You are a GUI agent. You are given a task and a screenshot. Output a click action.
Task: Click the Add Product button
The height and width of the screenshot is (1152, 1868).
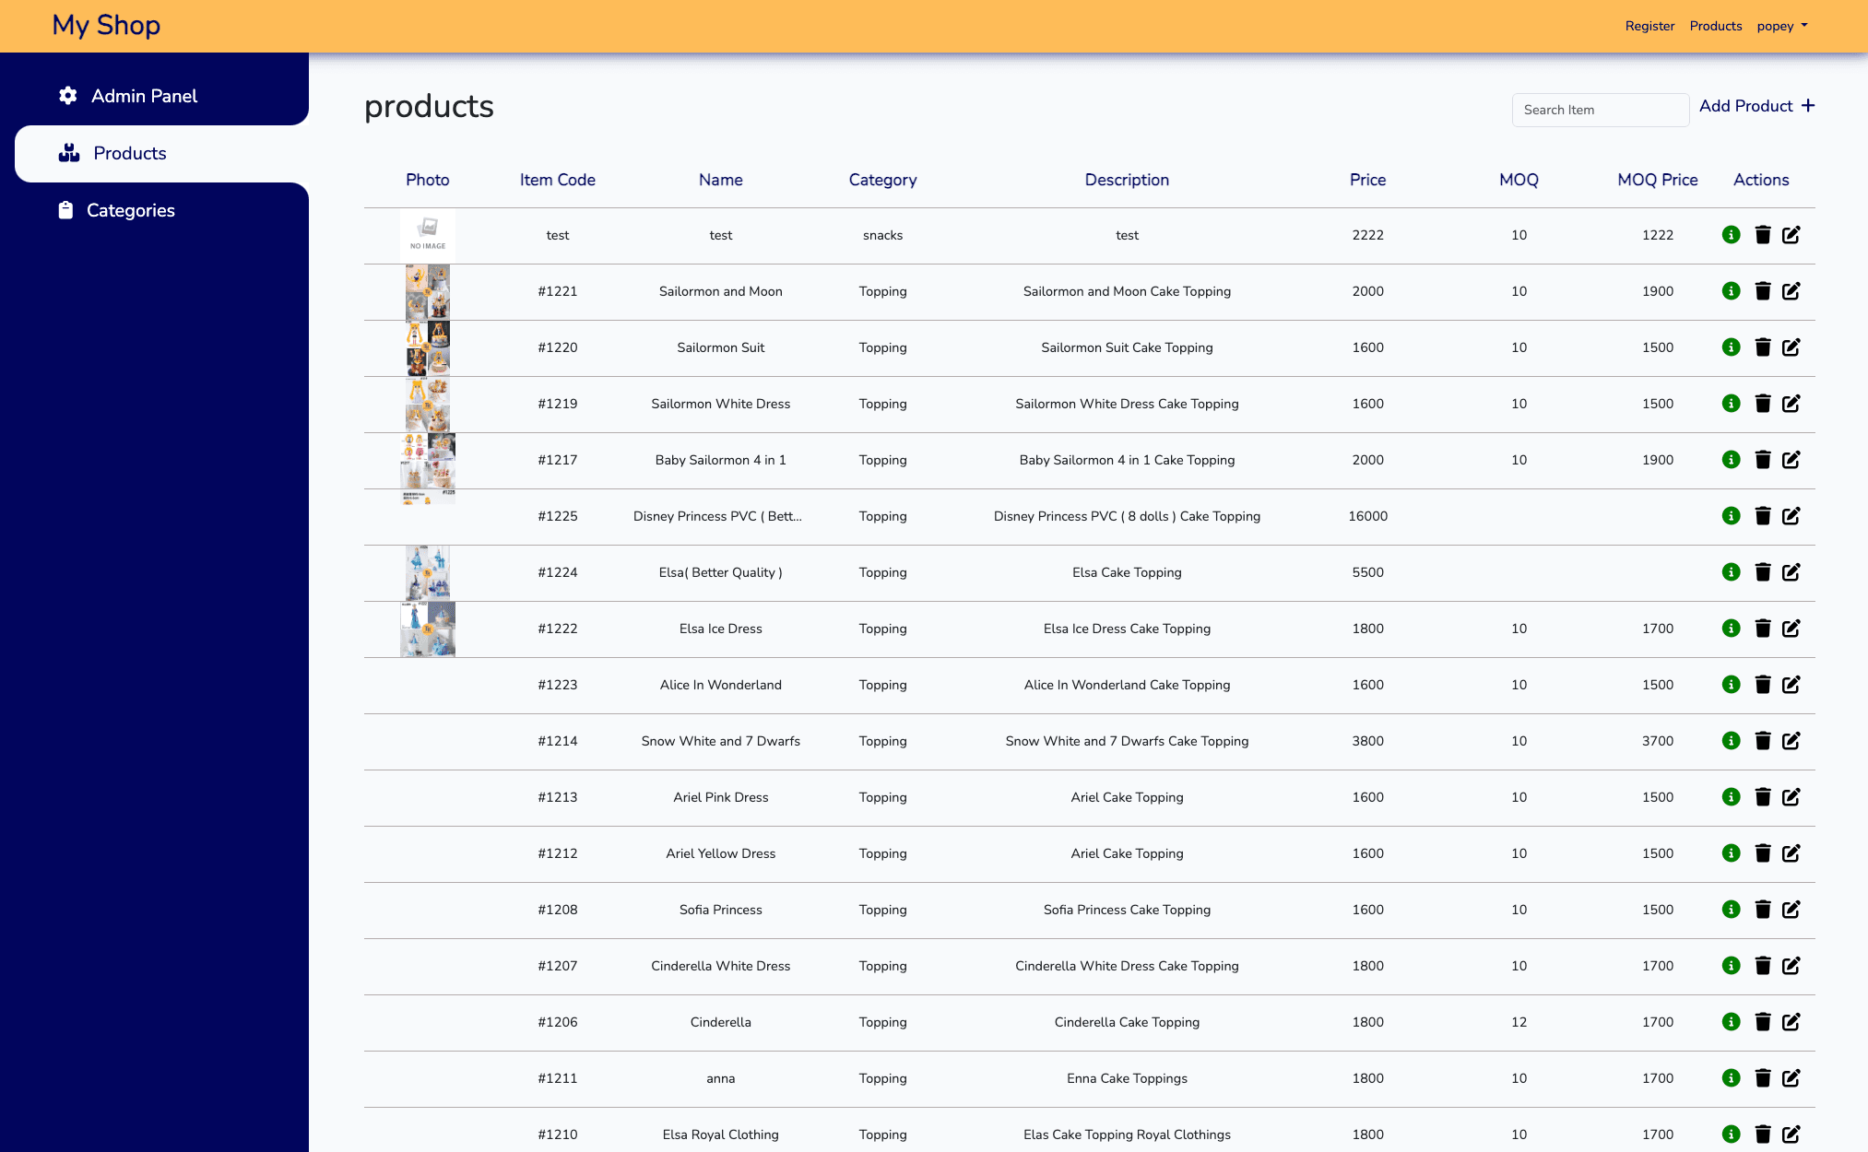click(1756, 106)
